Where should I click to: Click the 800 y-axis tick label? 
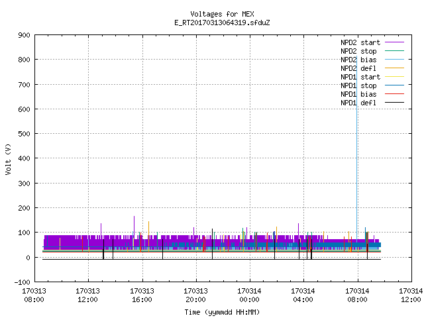point(24,60)
